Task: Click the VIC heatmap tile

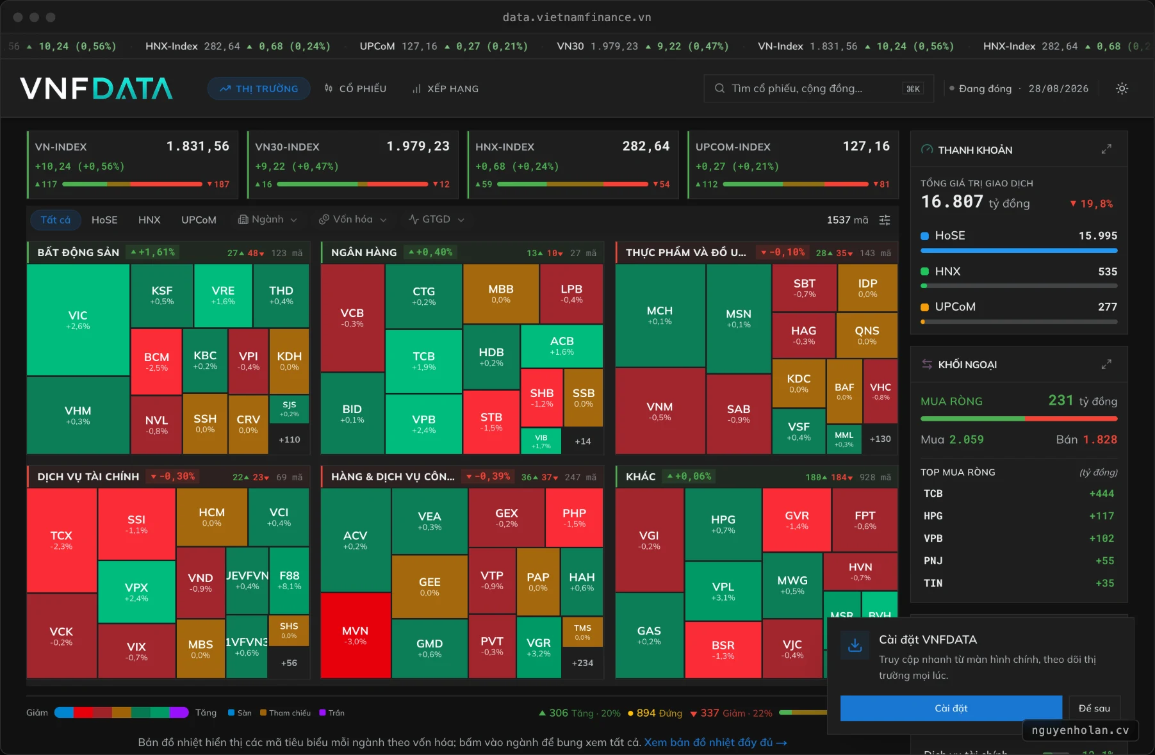Action: coord(78,320)
